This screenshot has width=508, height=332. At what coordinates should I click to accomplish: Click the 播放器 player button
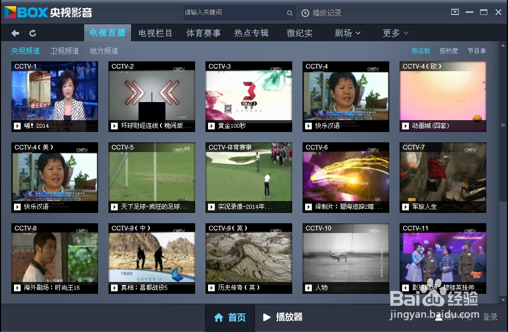coord(282,318)
